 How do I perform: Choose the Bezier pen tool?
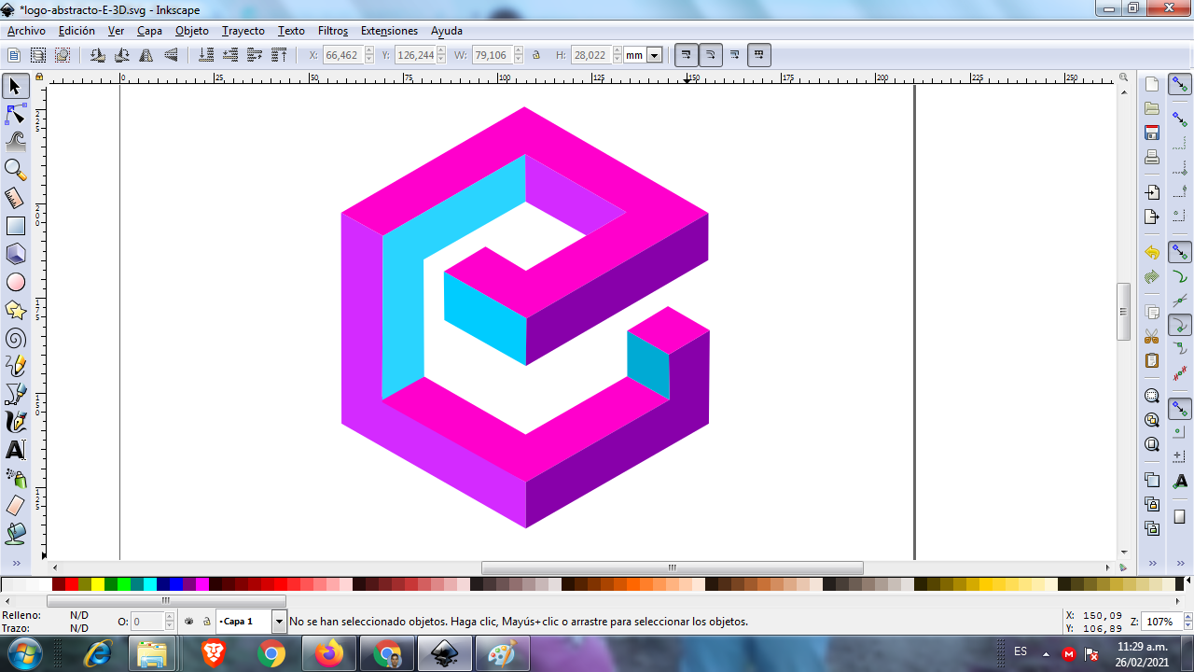(x=15, y=394)
